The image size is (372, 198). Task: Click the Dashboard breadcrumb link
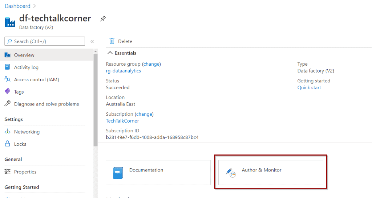[x=17, y=6]
